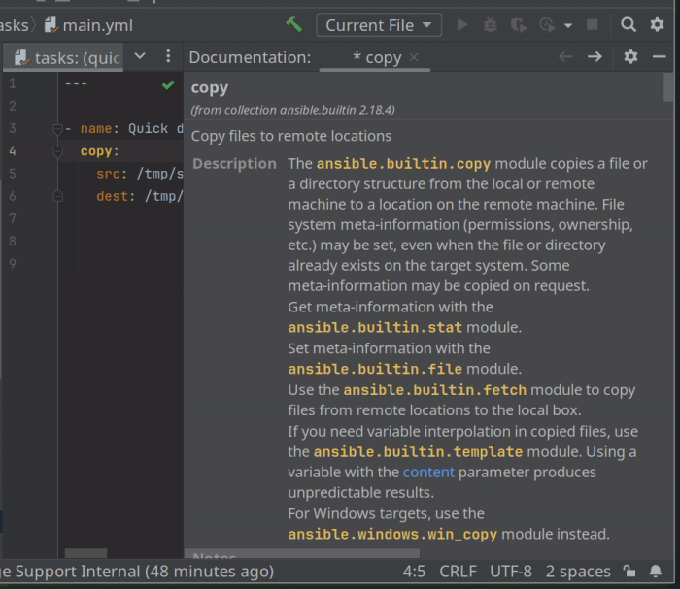The image size is (680, 589).
Task: Collapse the copy block fold at line 4
Action: tap(57, 151)
